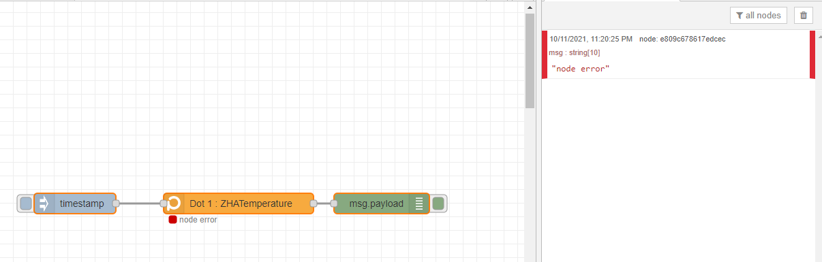Screen dimensions: 822x262
Task: Click the red node error status indicator
Action: 172,219
